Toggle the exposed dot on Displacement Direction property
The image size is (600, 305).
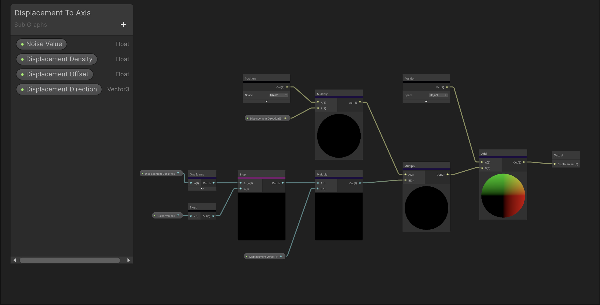click(x=22, y=89)
